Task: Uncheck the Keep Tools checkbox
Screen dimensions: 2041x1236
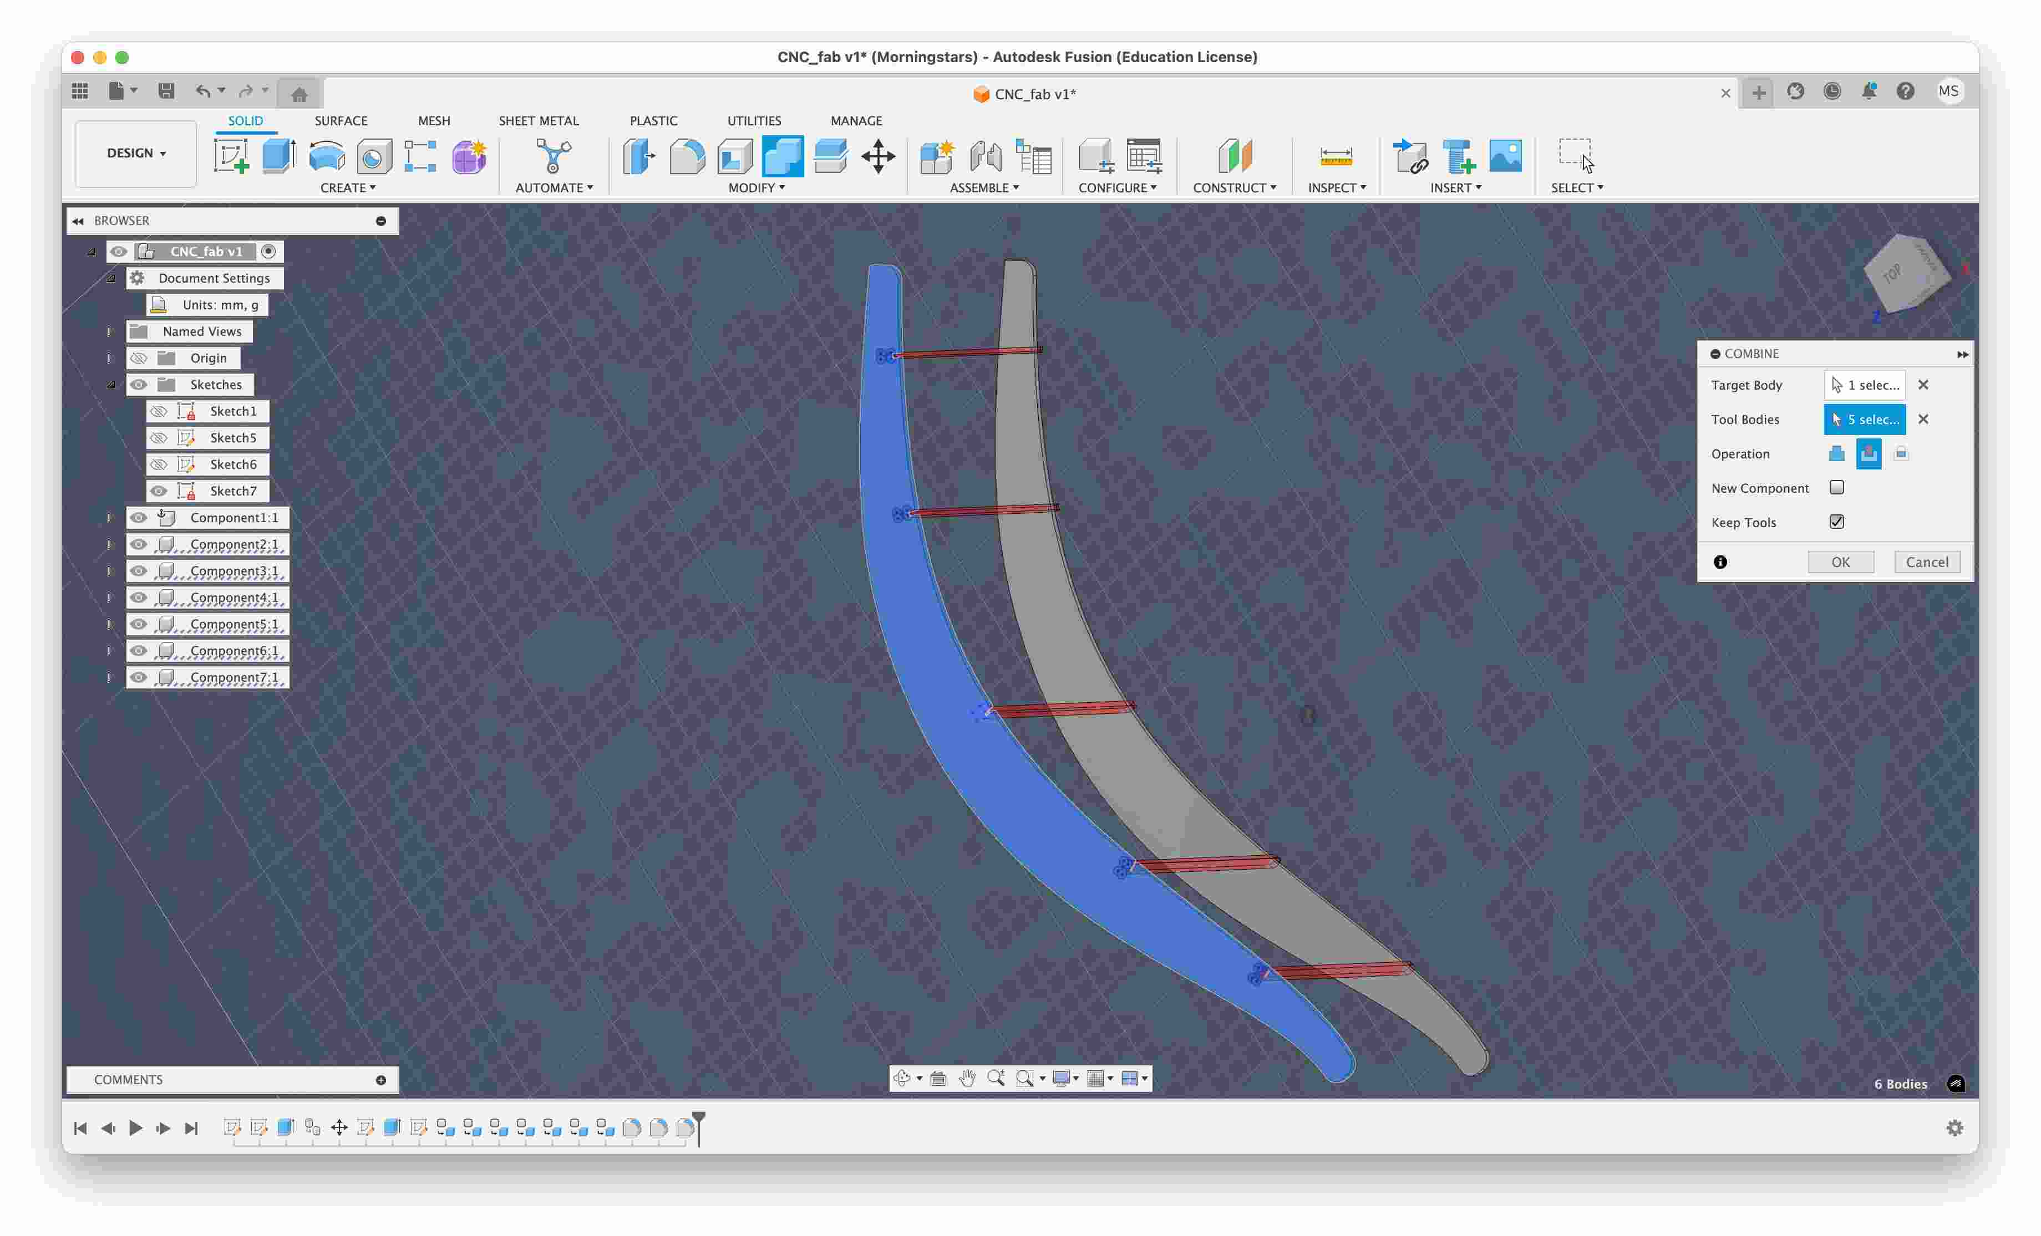Action: click(1836, 522)
